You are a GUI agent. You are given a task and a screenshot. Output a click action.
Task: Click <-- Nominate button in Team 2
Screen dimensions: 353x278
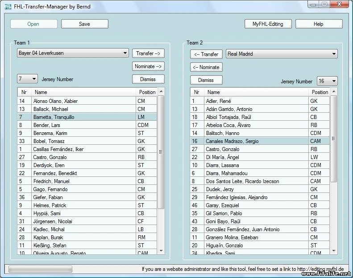tap(207, 67)
